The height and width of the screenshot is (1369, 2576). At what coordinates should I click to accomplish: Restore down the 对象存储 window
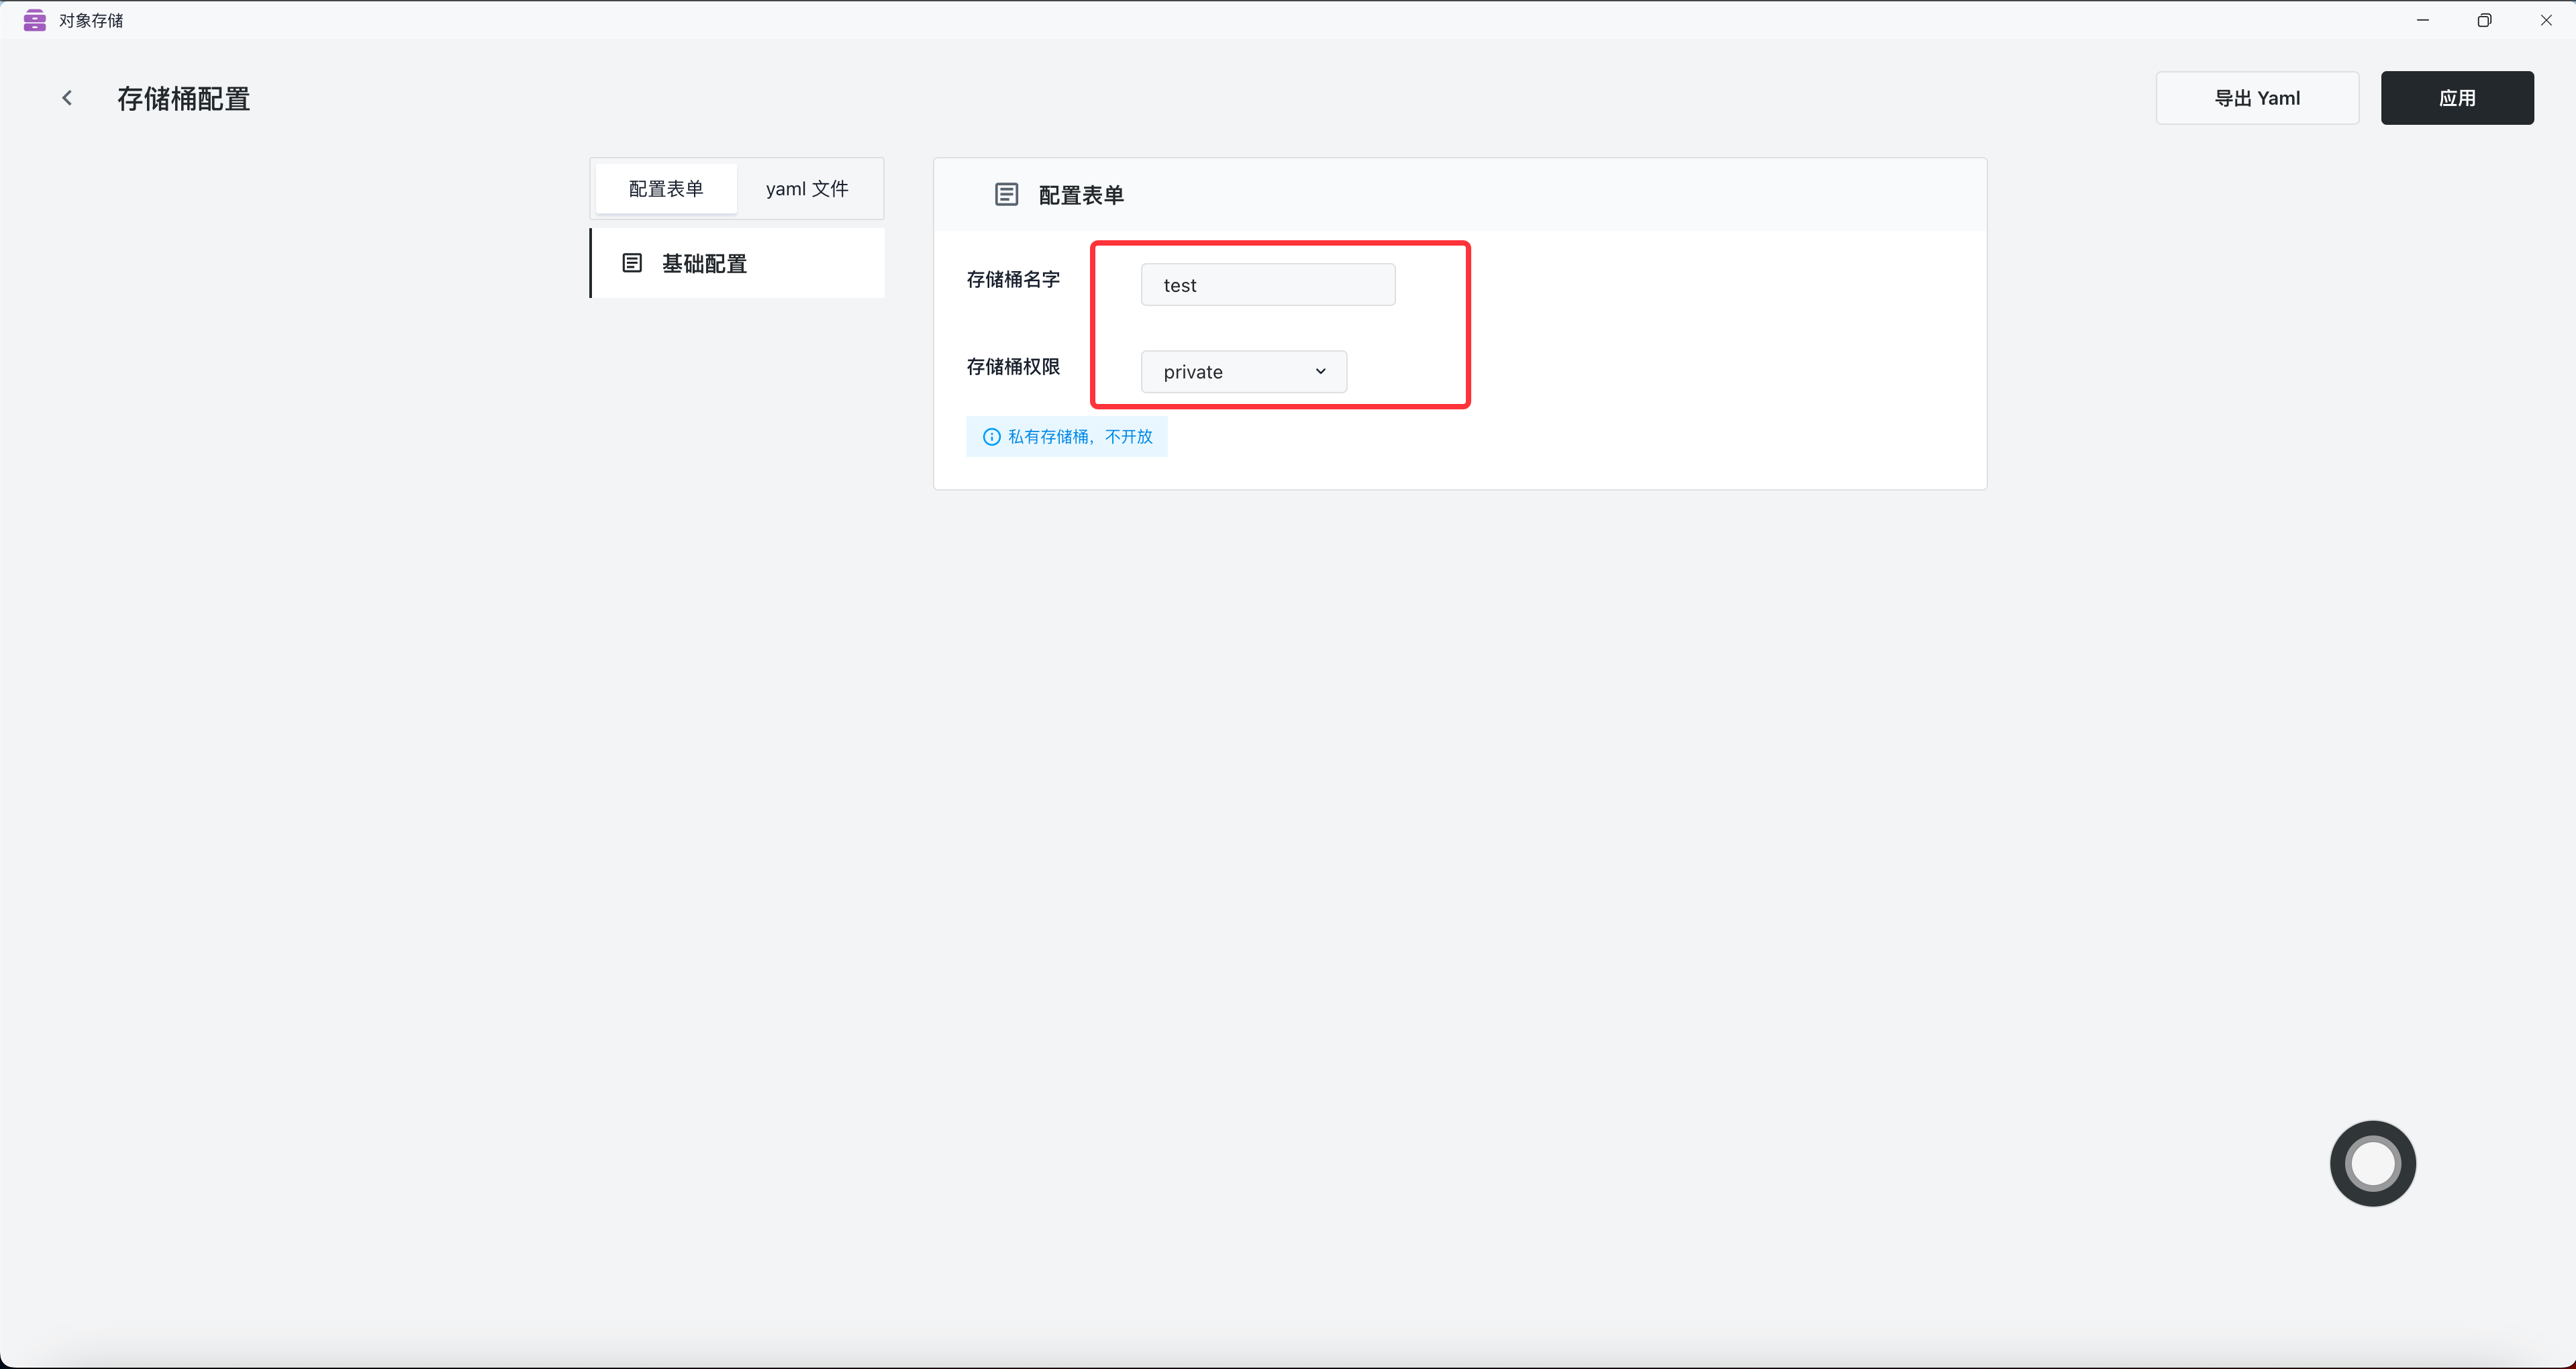tap(2484, 20)
